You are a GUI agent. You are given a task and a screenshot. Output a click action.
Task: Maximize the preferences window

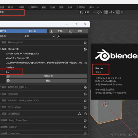click(x=76, y=24)
